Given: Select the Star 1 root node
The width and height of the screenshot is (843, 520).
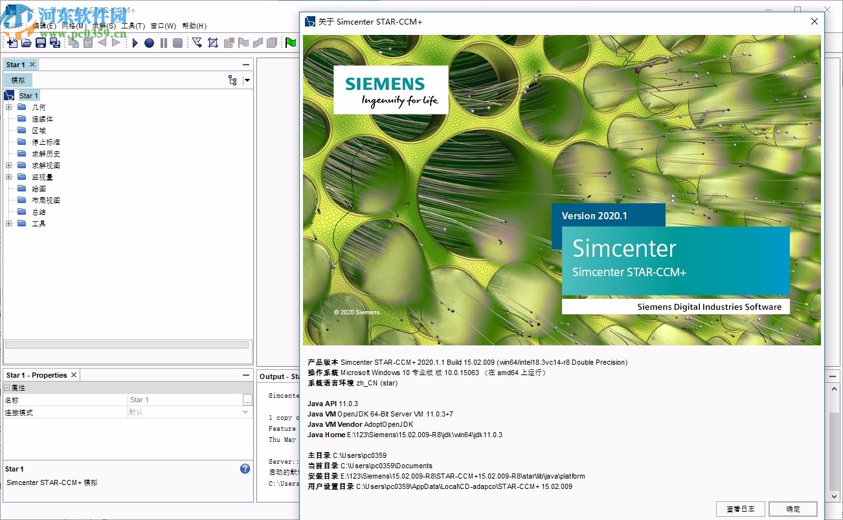Looking at the screenshot, I should click(28, 96).
